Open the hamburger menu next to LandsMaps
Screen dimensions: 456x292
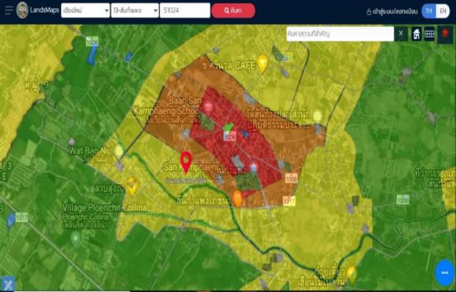(8, 10)
